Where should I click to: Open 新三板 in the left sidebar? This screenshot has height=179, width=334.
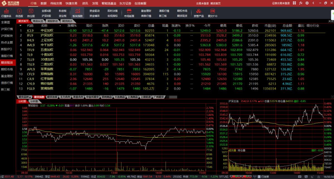[x=6, y=89]
